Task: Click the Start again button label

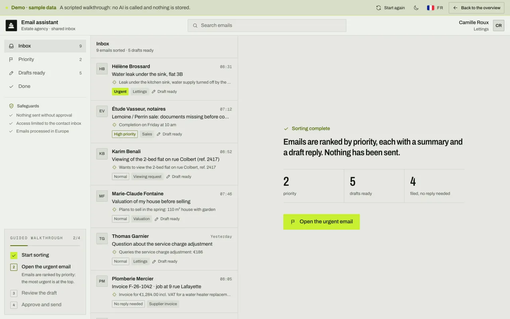Action: point(394,8)
